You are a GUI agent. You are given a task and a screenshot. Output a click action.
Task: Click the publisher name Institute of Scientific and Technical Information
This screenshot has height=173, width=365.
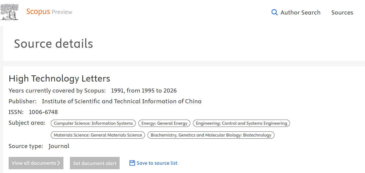click(x=121, y=101)
